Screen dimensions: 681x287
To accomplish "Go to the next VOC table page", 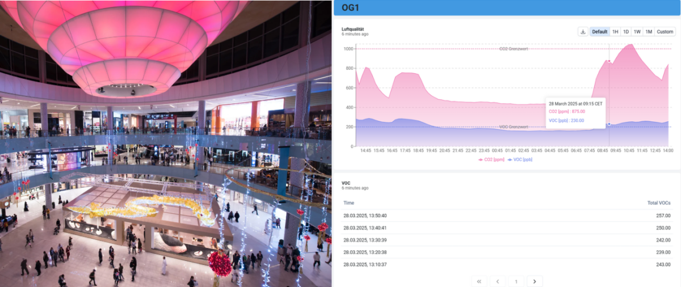I will point(535,281).
